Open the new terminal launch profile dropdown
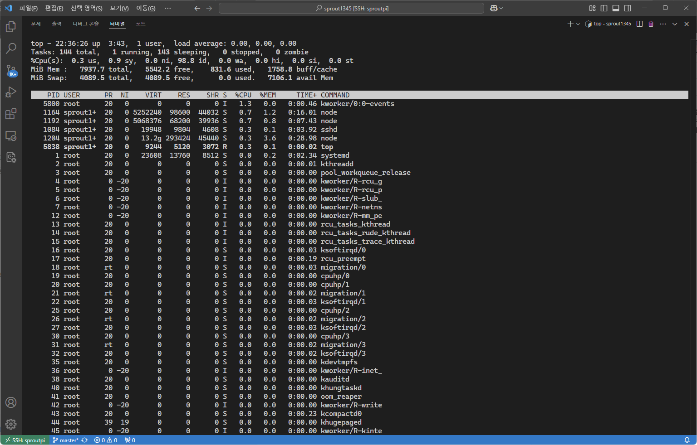The width and height of the screenshot is (697, 445). point(578,24)
